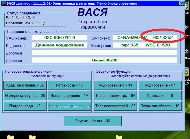The width and height of the screenshot is (190, 139).
Task: Click the VAG номер field 03C 906 014 B
Action: point(60,38)
